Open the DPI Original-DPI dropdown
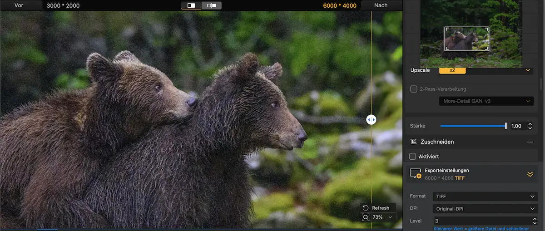Image resolution: width=545 pixels, height=231 pixels. [485, 209]
